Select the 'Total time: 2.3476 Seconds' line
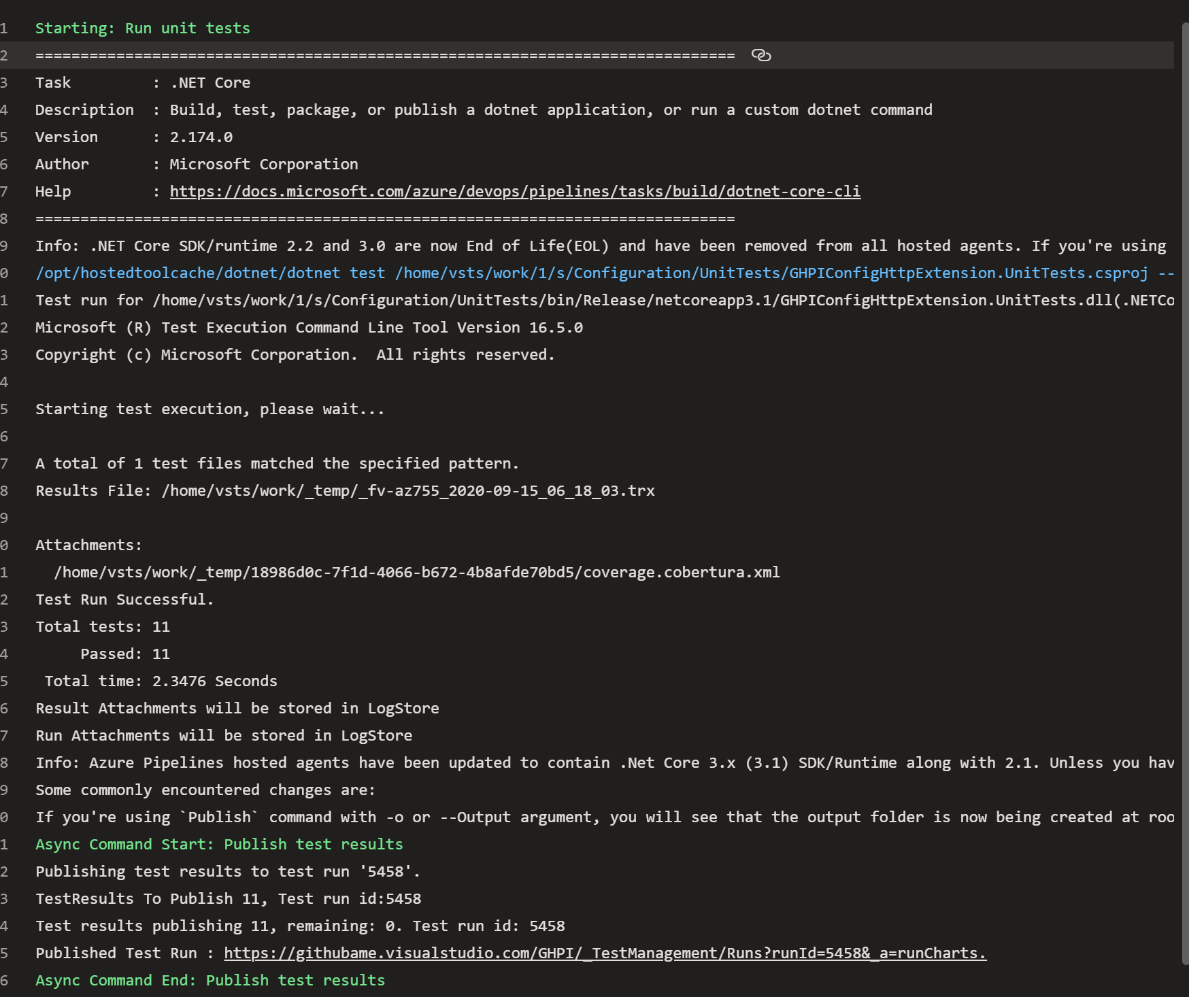Image resolution: width=1189 pixels, height=997 pixels. pos(158,681)
